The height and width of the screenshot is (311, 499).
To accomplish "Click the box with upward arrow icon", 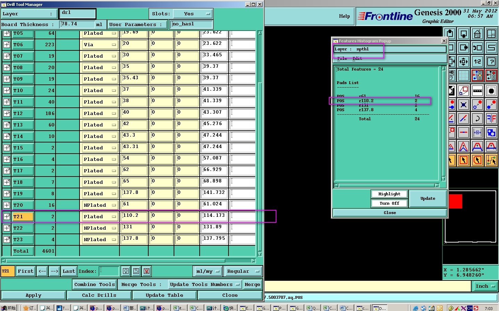I will [450, 34].
